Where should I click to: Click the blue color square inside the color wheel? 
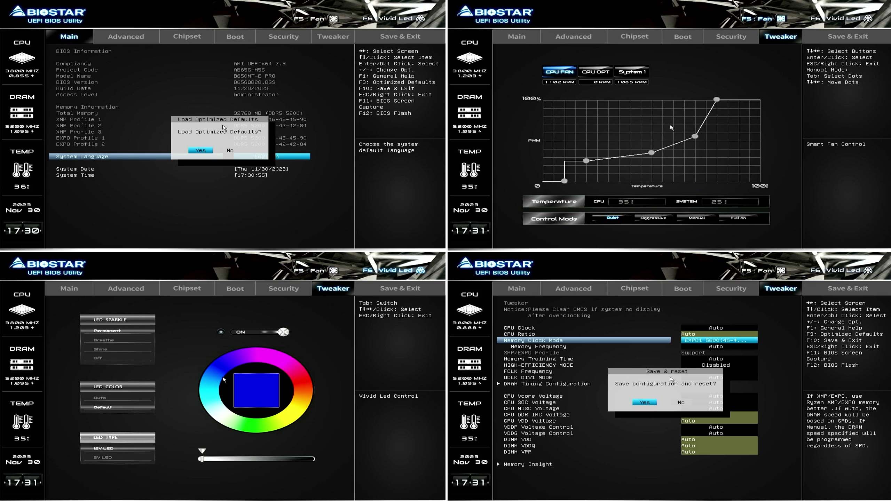256,390
